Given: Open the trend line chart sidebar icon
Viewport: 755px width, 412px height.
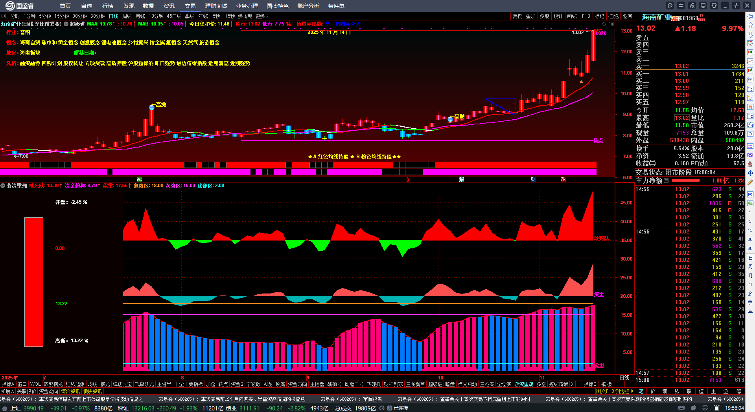Looking at the screenshot, I should coord(750,62).
